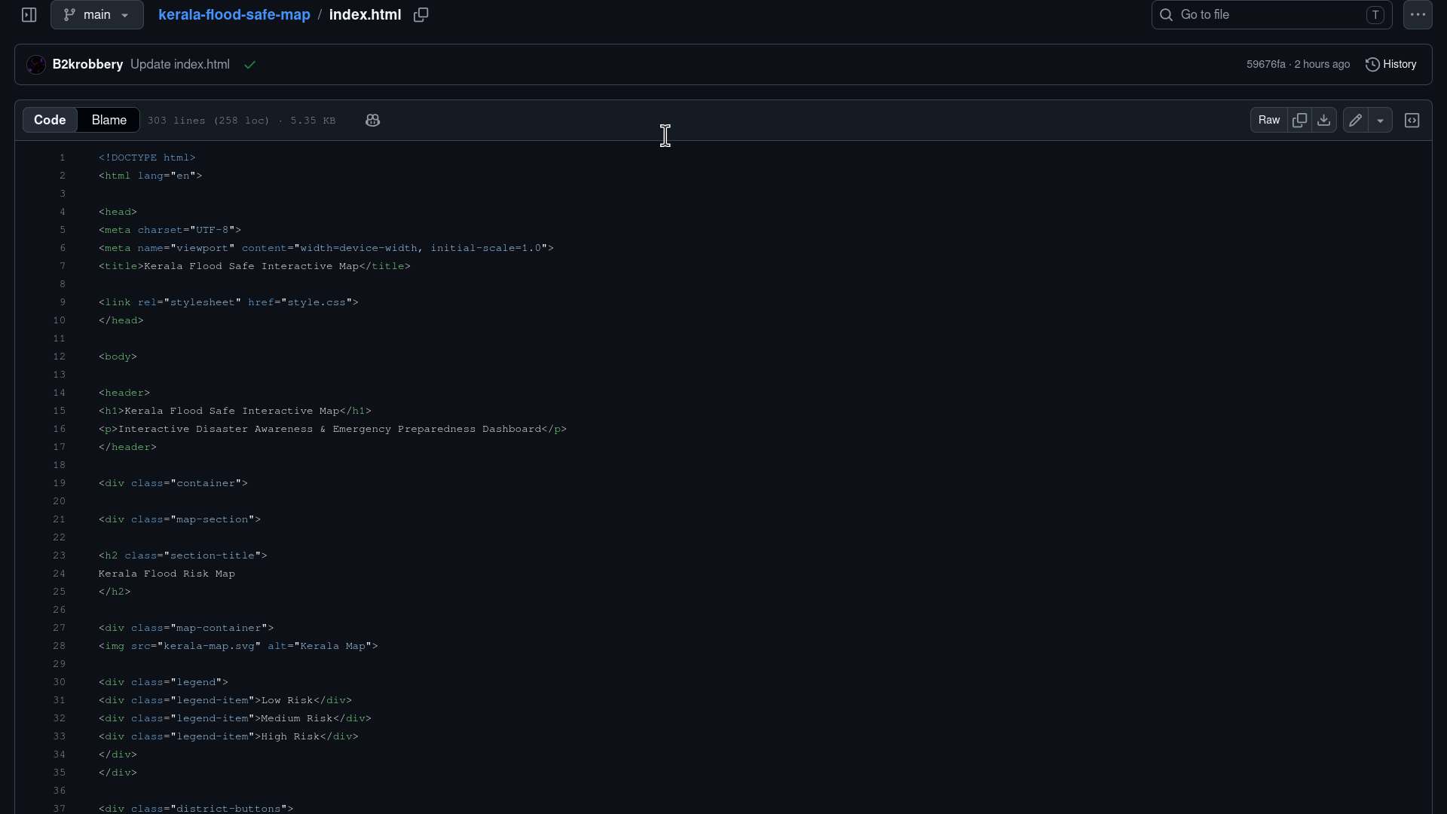The height and width of the screenshot is (814, 1447).
Task: Switch to the Code tab
Action: tap(50, 121)
